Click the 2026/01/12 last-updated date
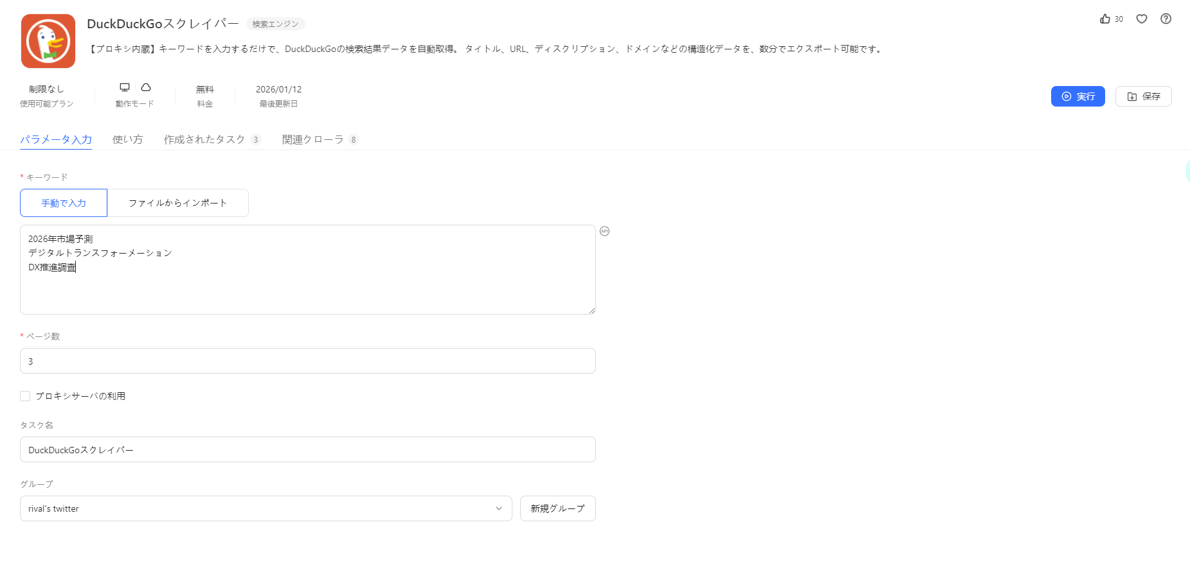The width and height of the screenshot is (1190, 572). (x=278, y=89)
